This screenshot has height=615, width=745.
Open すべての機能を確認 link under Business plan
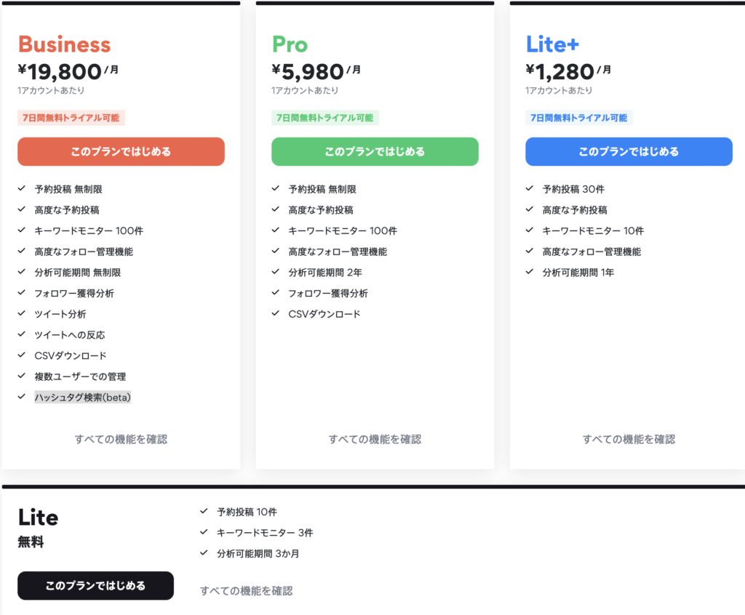[121, 439]
